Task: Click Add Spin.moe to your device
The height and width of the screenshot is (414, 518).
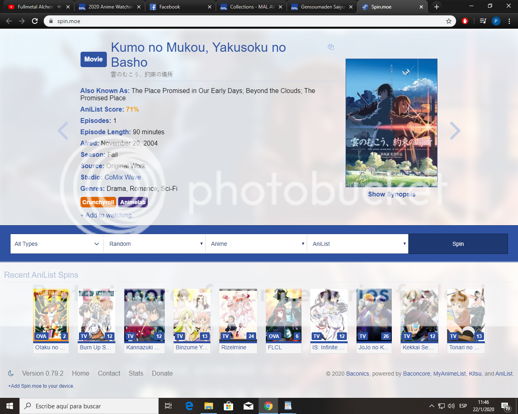Action: [x=41, y=386]
